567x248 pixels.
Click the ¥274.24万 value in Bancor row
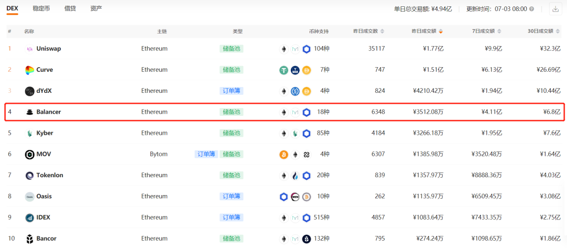click(429, 239)
